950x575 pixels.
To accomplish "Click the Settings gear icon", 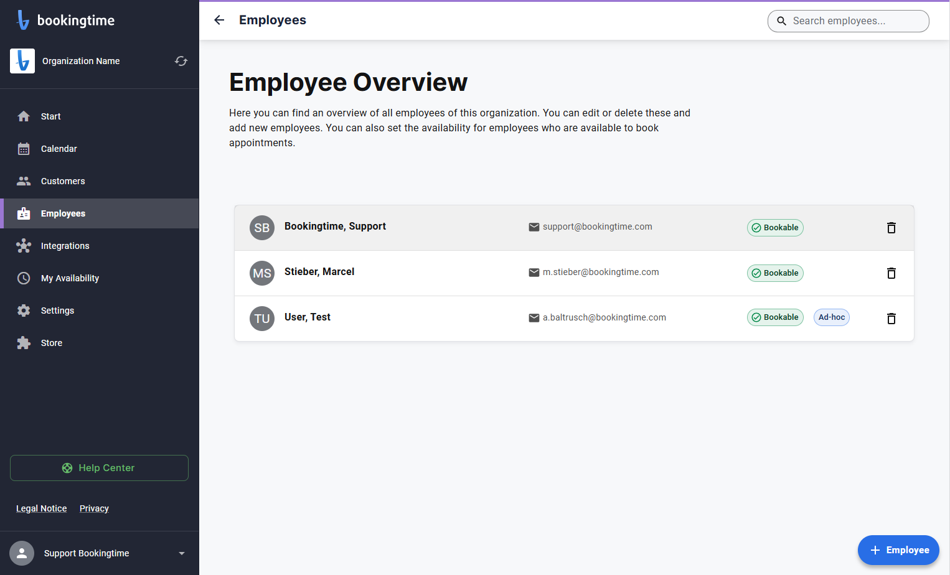I will pos(24,311).
